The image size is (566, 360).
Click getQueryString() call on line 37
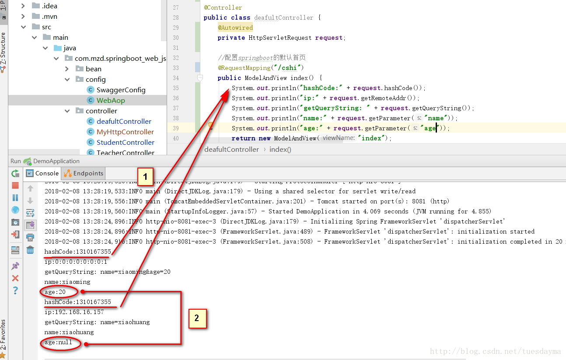(x=442, y=108)
